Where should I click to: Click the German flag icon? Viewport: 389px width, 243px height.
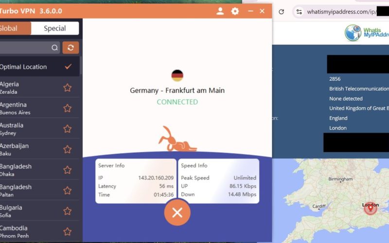[x=177, y=75]
